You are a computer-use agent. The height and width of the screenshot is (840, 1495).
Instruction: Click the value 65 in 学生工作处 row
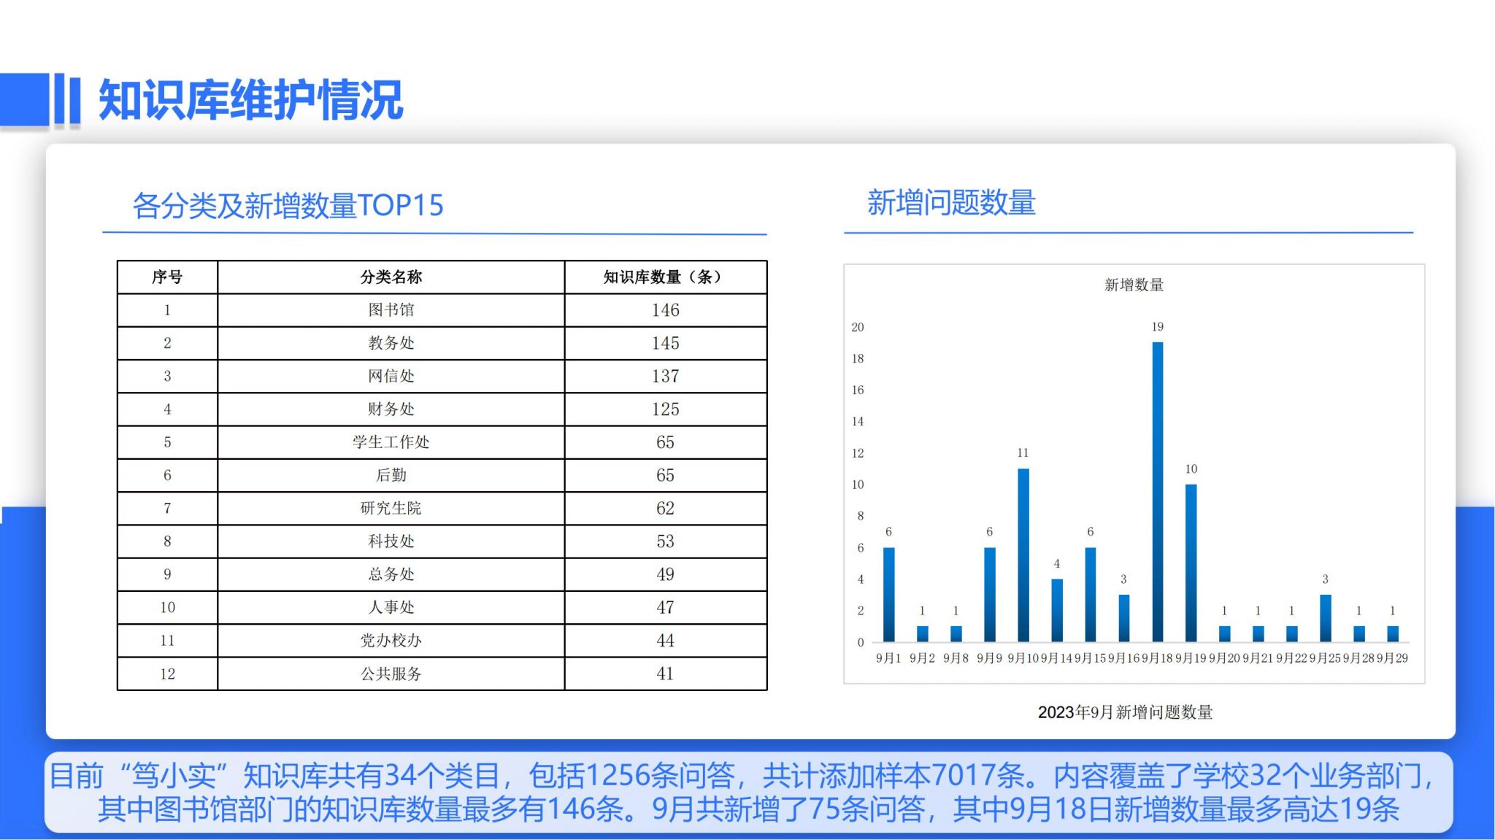coord(665,442)
